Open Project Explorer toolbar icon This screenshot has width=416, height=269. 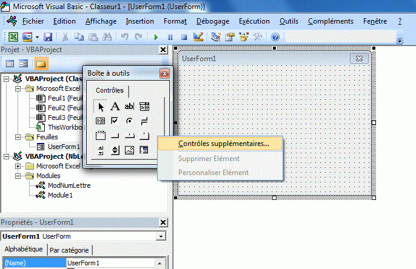pyautogui.click(x=216, y=37)
